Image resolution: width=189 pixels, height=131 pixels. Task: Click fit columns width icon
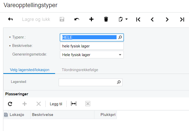73,104
